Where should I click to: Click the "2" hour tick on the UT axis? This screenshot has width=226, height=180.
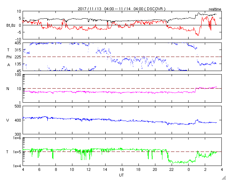tap(205, 169)
